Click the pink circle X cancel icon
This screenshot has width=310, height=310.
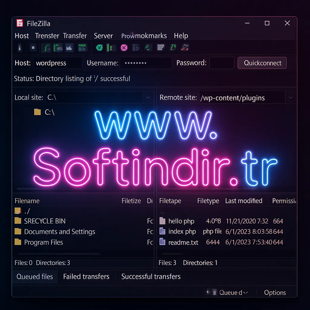tap(124, 48)
